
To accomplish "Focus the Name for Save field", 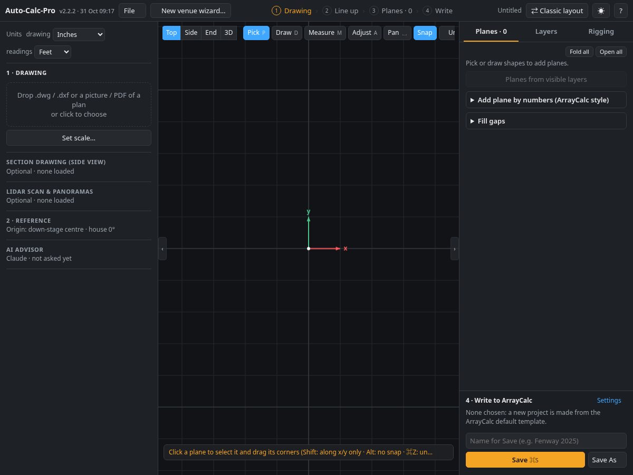I will pyautogui.click(x=546, y=441).
